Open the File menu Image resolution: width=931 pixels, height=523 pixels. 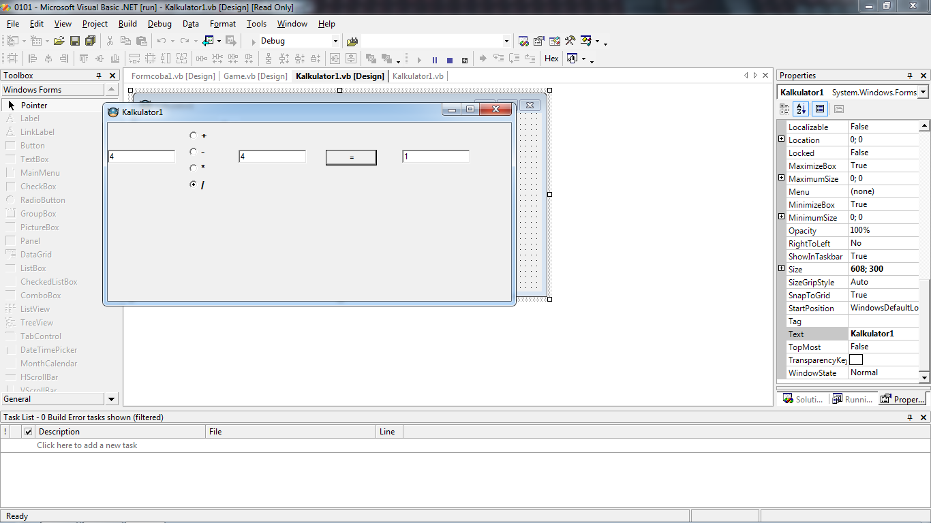click(13, 24)
